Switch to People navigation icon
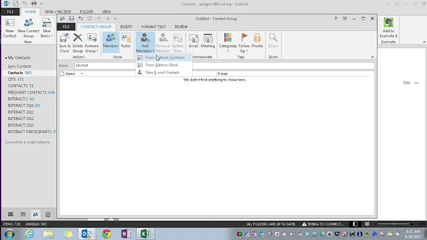 click(36, 214)
